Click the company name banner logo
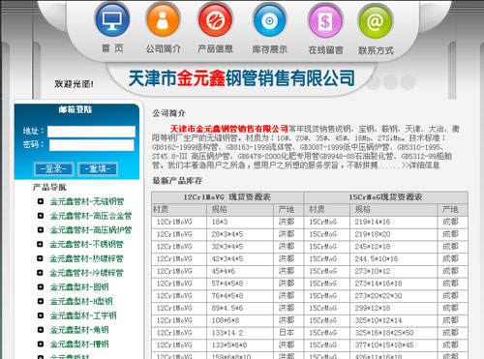 pos(241,78)
